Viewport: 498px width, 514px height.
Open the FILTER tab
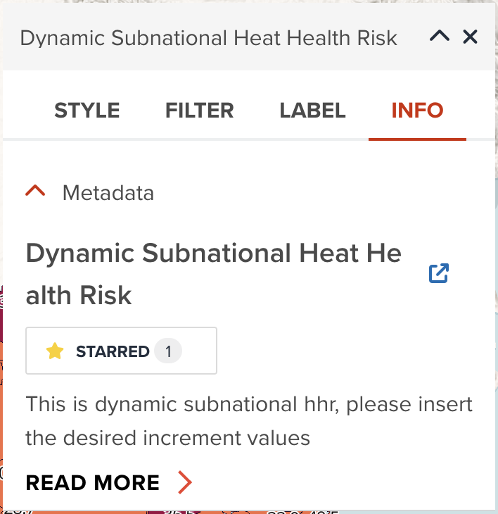200,111
